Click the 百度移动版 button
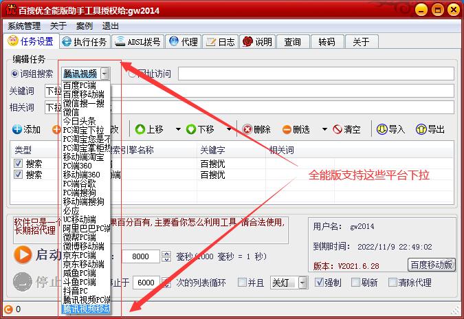 pos(432,265)
